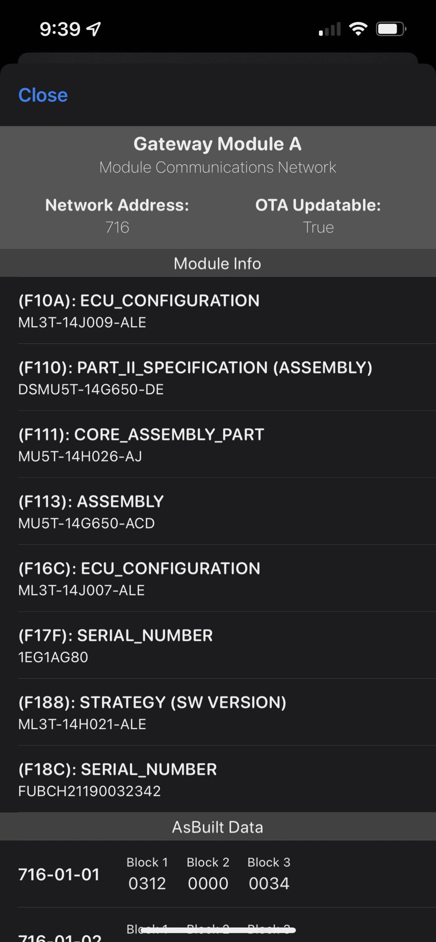Select the F10A ECU_CONFIGURATION row
Viewport: 436px width, 942px height.
(218, 311)
